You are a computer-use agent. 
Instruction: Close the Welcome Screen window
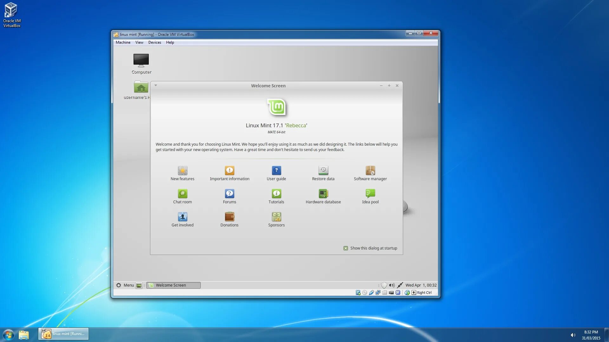pyautogui.click(x=397, y=86)
